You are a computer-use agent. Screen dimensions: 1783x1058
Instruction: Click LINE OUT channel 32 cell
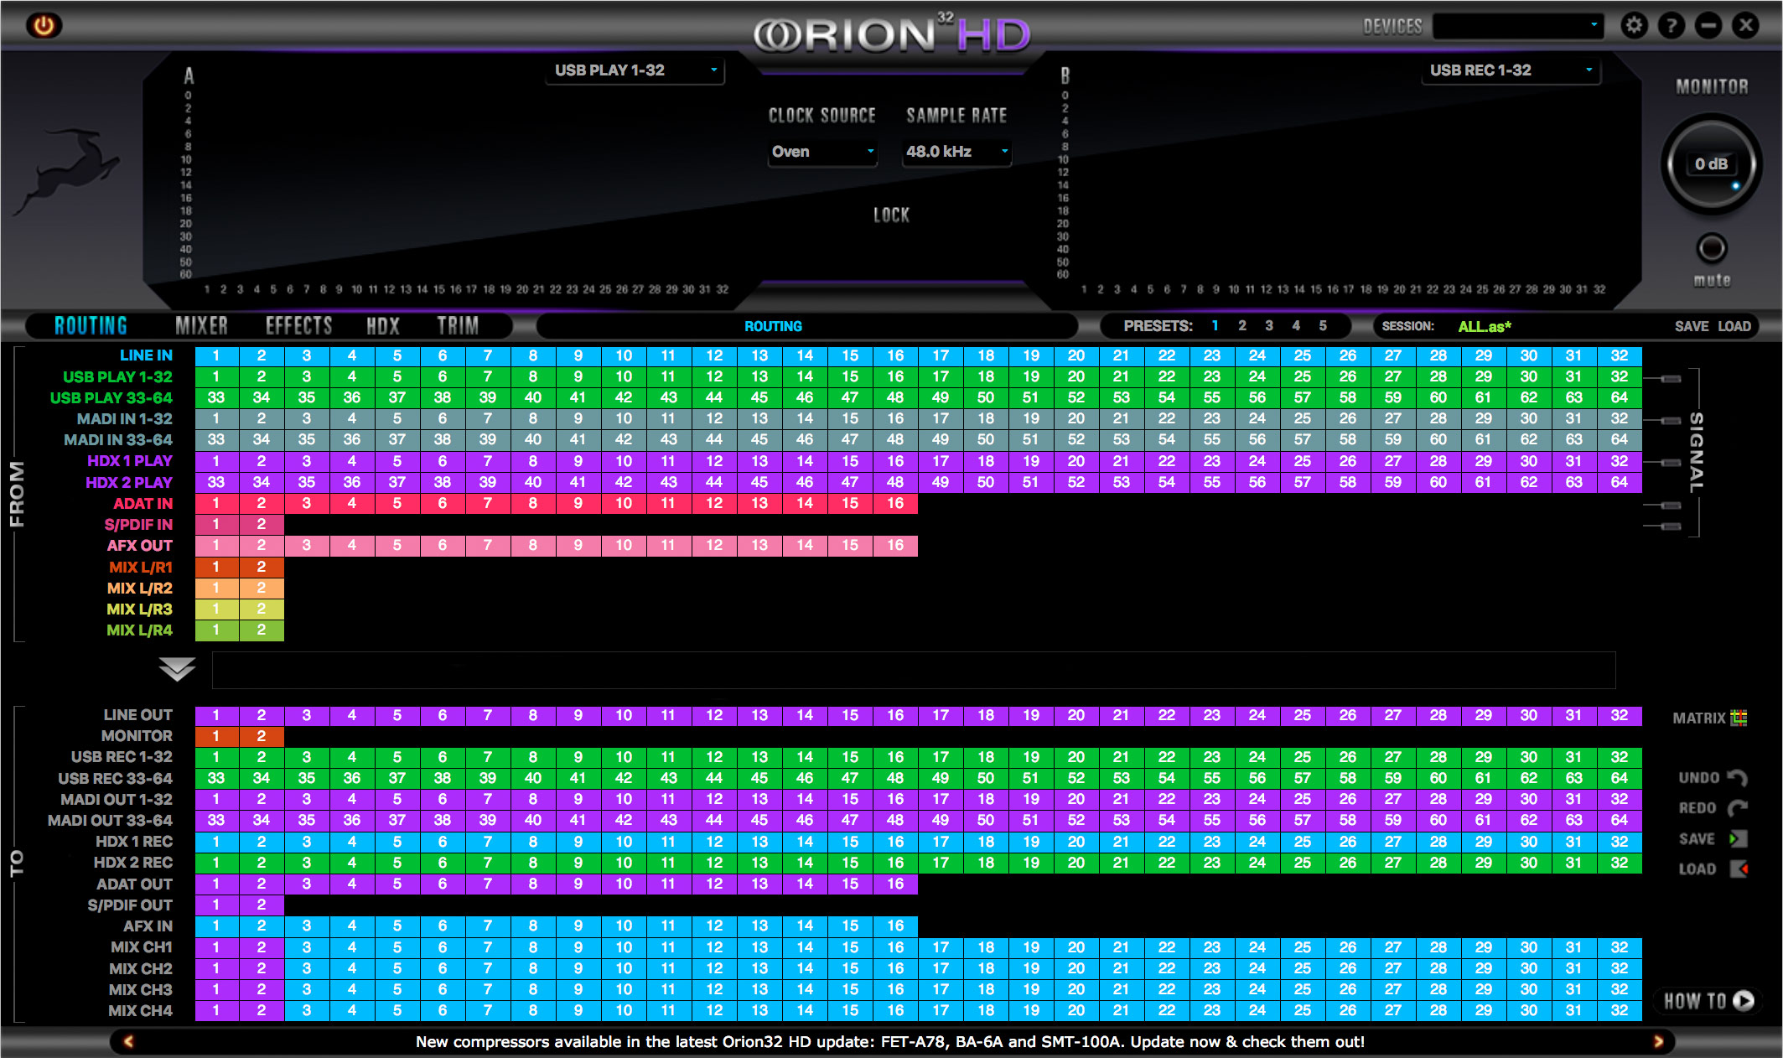tap(1620, 715)
